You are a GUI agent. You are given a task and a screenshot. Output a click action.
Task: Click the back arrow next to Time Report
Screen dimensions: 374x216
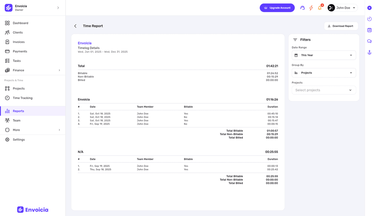coord(75,26)
